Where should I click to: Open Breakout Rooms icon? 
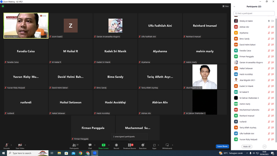click(129, 145)
